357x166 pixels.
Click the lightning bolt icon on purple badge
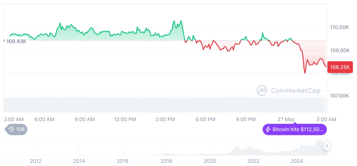[268, 130]
